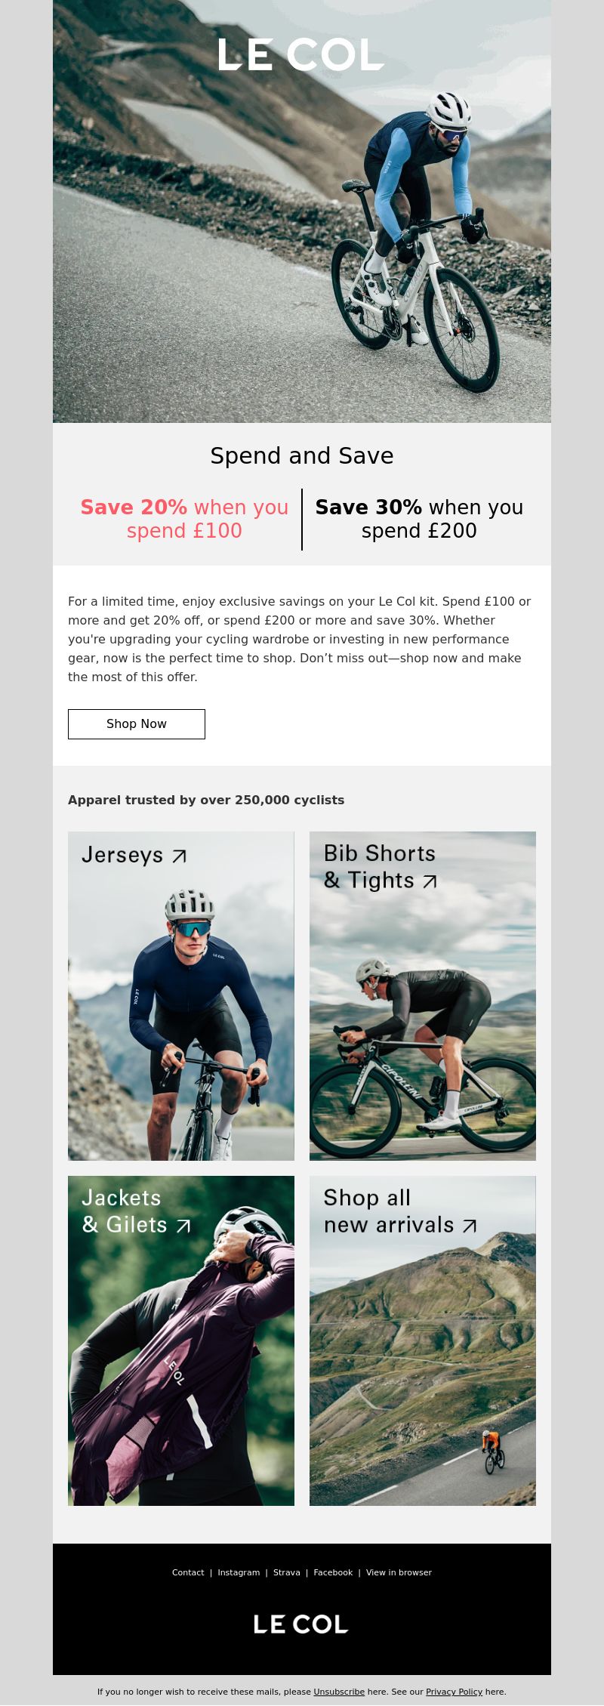The width and height of the screenshot is (604, 1706).
Task: Open the Shop Now button
Action: 137,723
